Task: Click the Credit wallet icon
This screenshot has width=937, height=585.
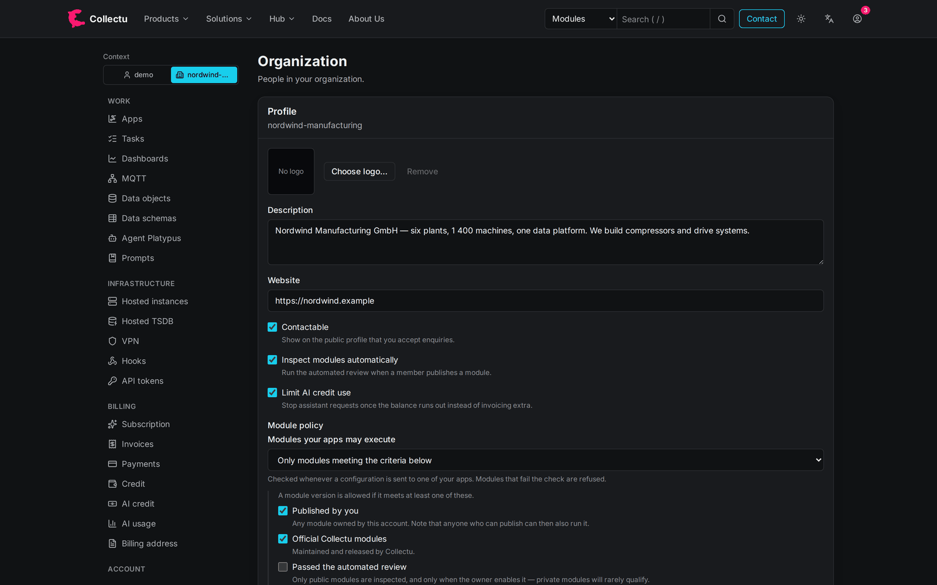Action: coord(112,484)
